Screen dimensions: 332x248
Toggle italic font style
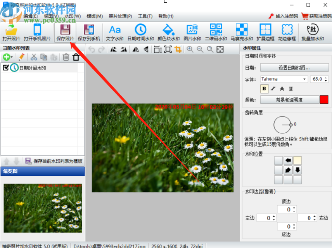click(273, 89)
